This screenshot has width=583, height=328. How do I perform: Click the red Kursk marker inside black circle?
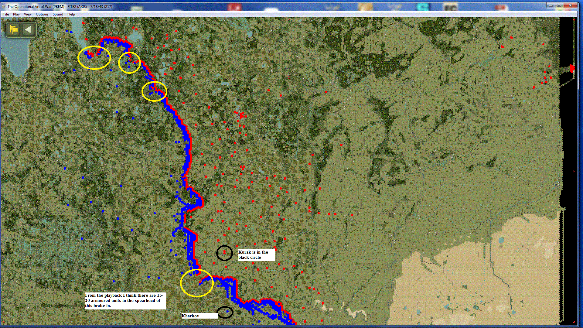pos(225,252)
